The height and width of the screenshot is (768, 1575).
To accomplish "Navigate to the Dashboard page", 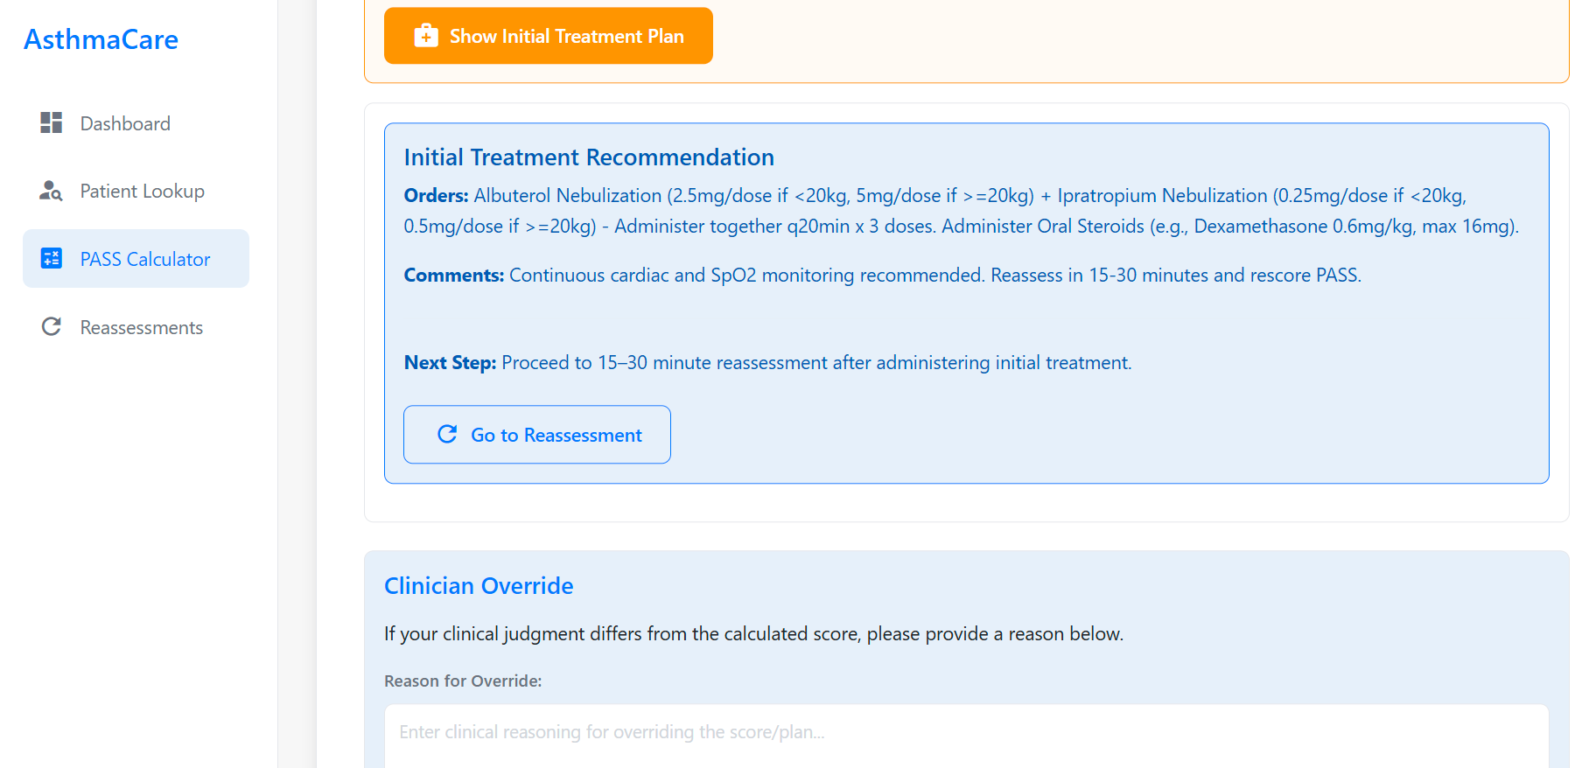I will click(125, 122).
